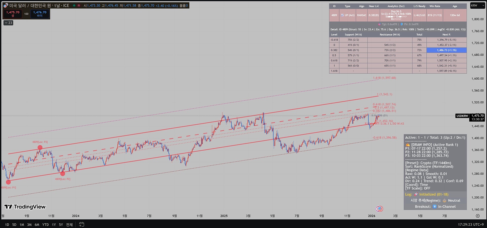This screenshot has height=228, width=487.
Task: Click the 'UP (Act)' type cell
Action: [348, 15]
